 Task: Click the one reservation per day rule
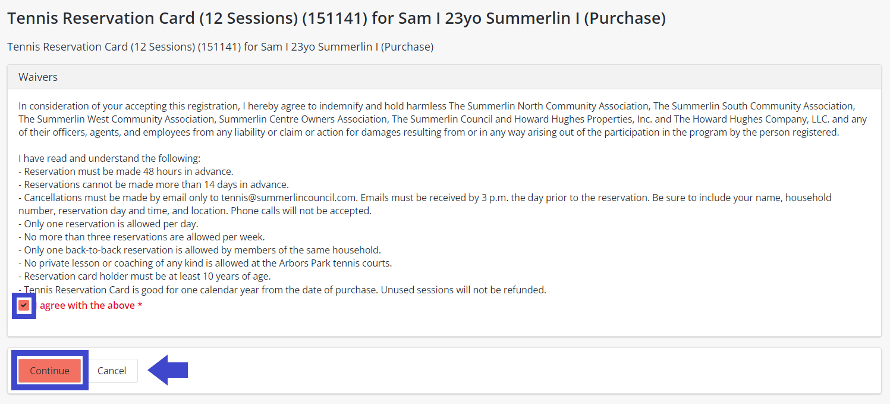pos(108,224)
